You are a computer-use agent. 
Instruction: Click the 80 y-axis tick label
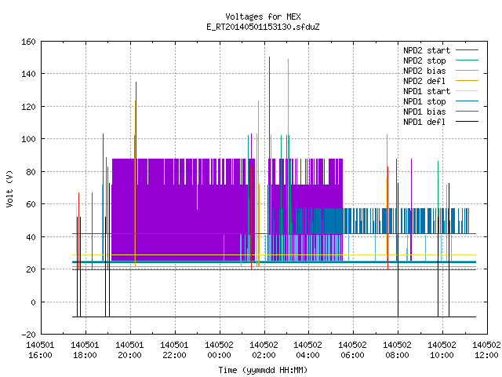[31, 172]
